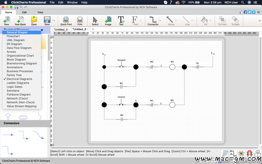Click the Print toolbar icon
The image size is (262, 164).
[x=80, y=21]
